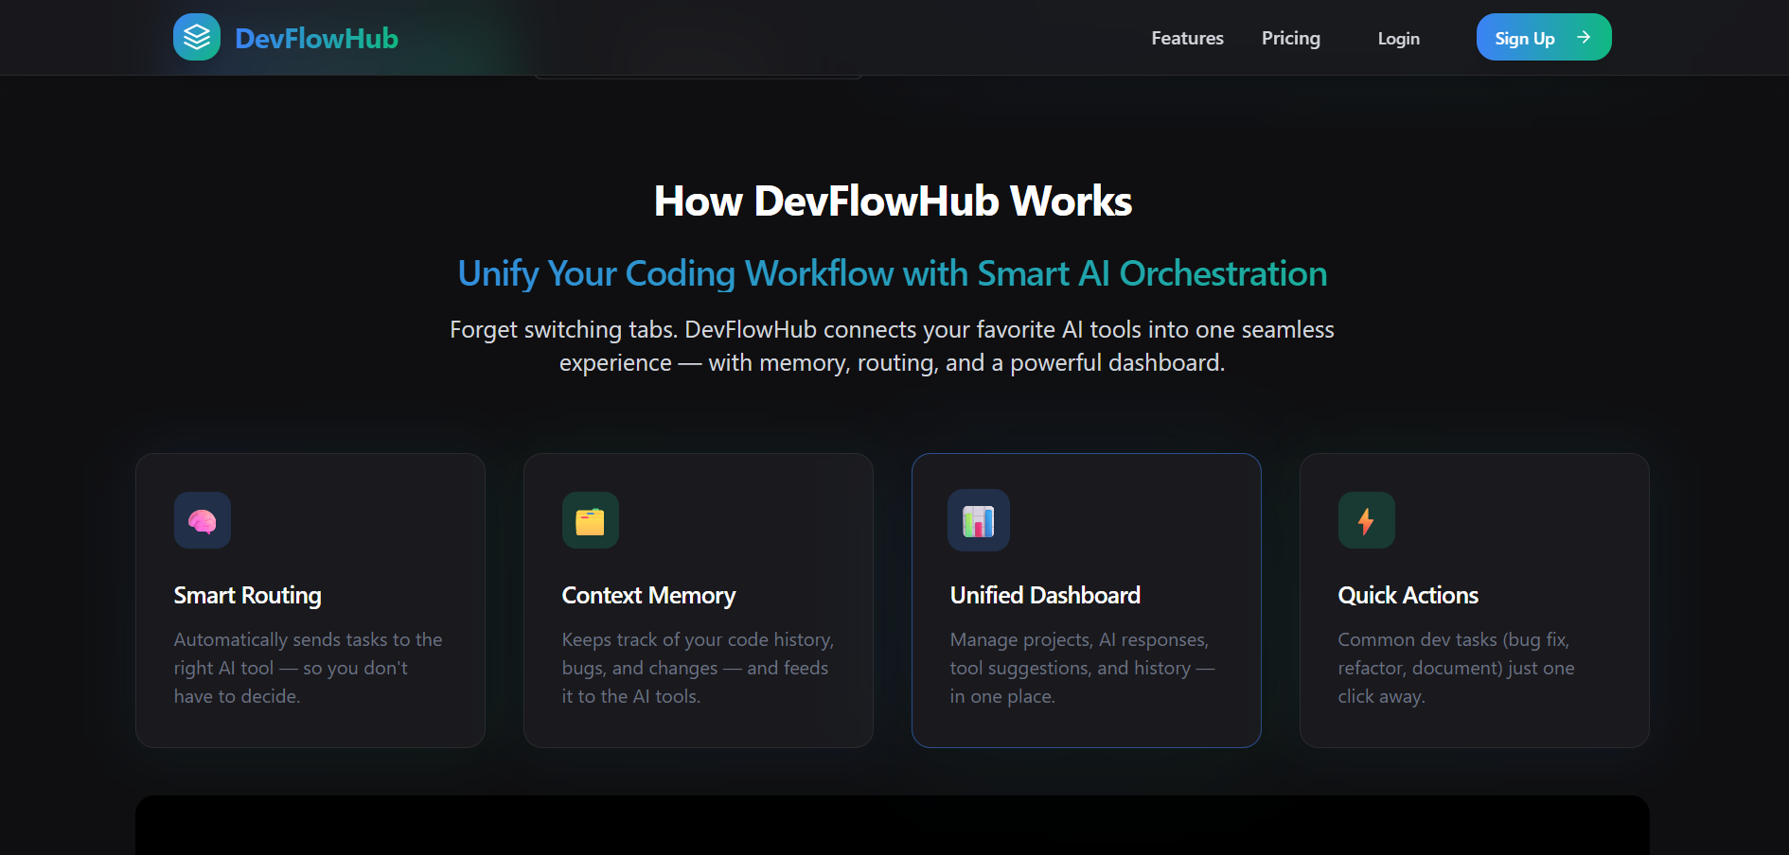The height and width of the screenshot is (855, 1789).
Task: Click the yellow folder Context Memory icon
Action: click(590, 520)
